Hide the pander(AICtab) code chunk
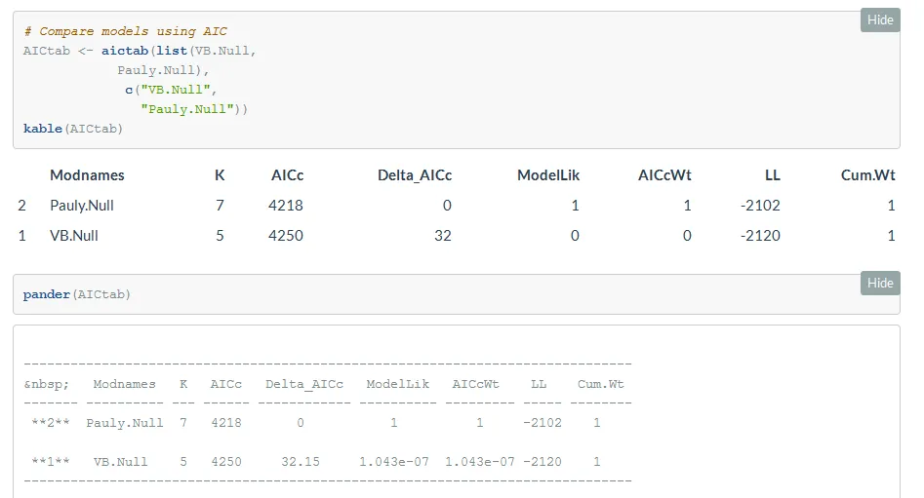 pos(880,283)
